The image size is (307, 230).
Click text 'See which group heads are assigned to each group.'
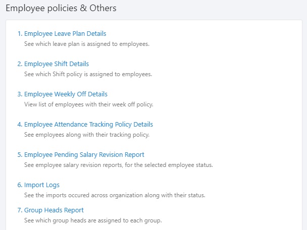(x=93, y=220)
